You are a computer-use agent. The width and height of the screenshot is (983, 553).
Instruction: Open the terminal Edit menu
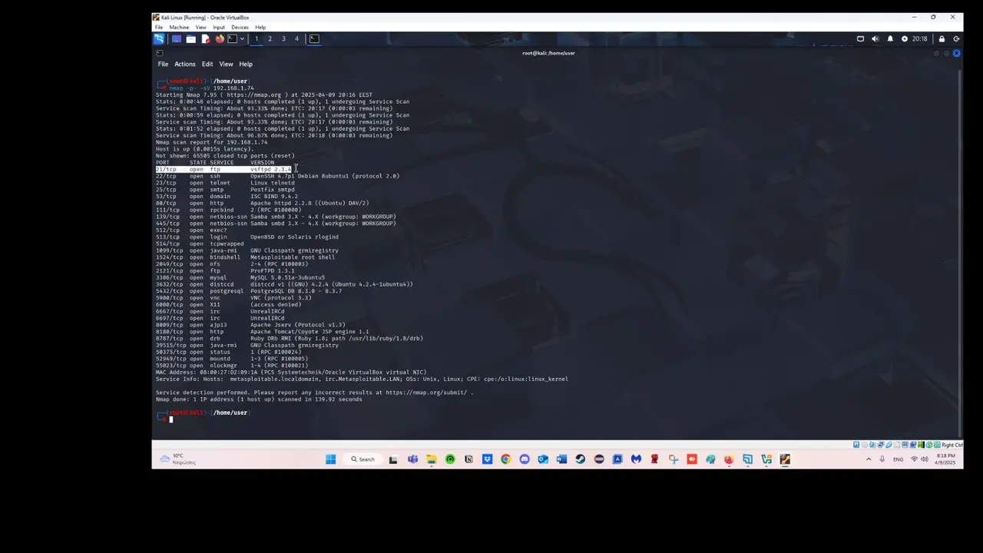[207, 64]
